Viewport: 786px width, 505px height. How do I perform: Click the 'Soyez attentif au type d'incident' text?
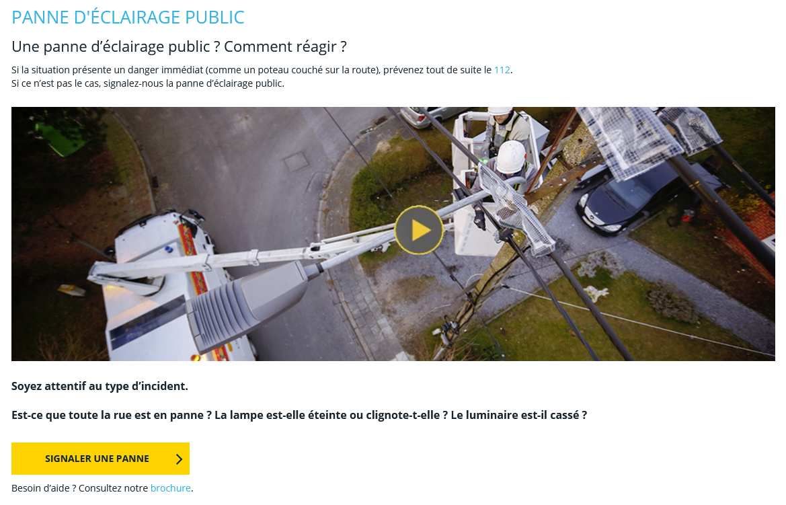tap(100, 386)
